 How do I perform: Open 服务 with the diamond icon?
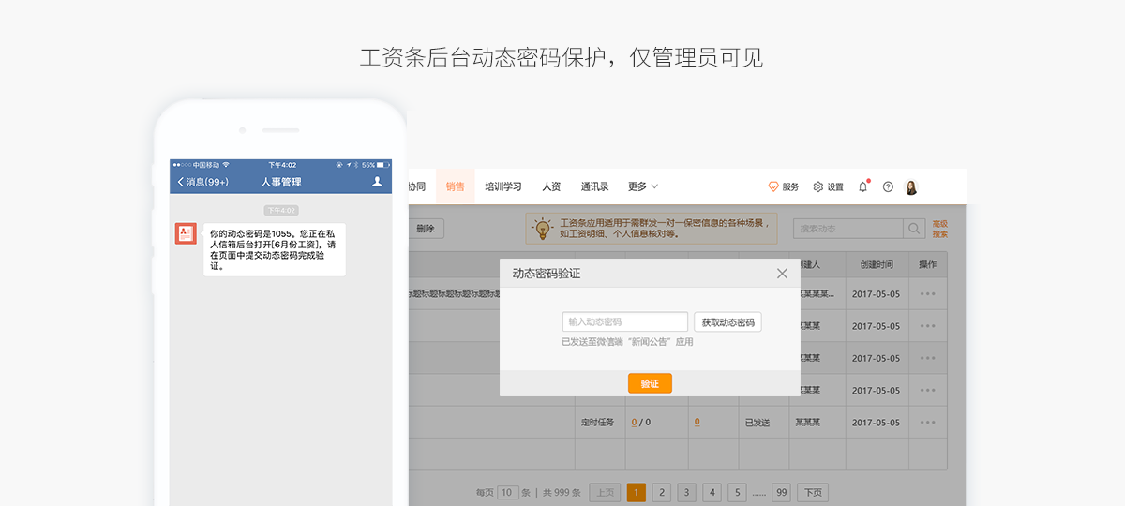pyautogui.click(x=774, y=186)
